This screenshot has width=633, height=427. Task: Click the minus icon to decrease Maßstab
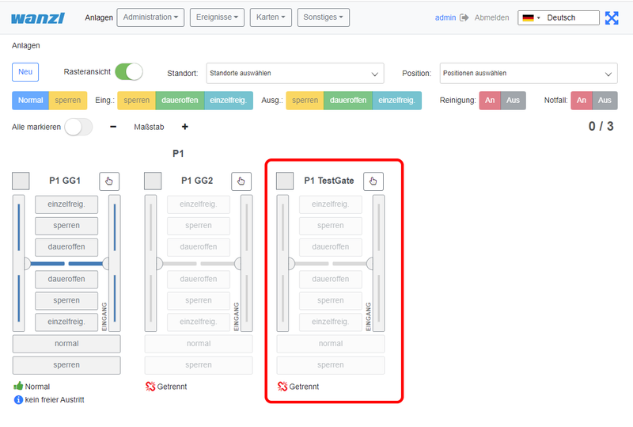tap(113, 127)
